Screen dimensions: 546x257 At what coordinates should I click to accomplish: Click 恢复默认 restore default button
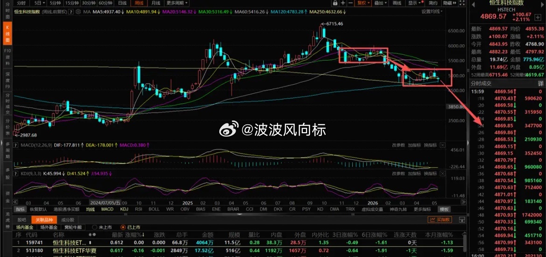click(38, 209)
